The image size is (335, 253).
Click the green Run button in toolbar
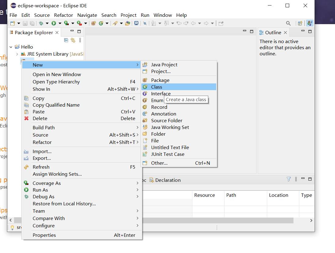point(54,23)
